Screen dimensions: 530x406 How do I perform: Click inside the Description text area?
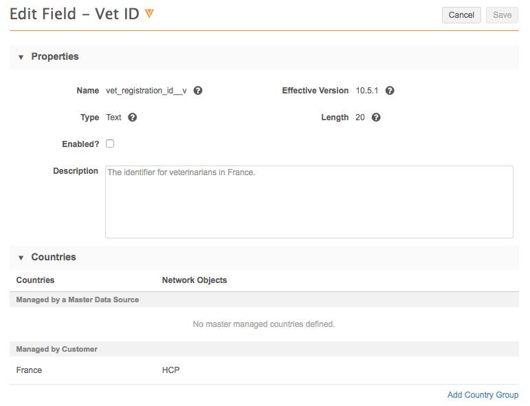(309, 202)
